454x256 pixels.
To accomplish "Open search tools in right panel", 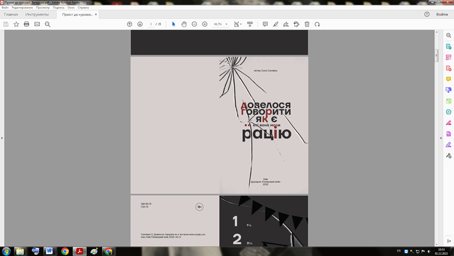I will (x=448, y=36).
